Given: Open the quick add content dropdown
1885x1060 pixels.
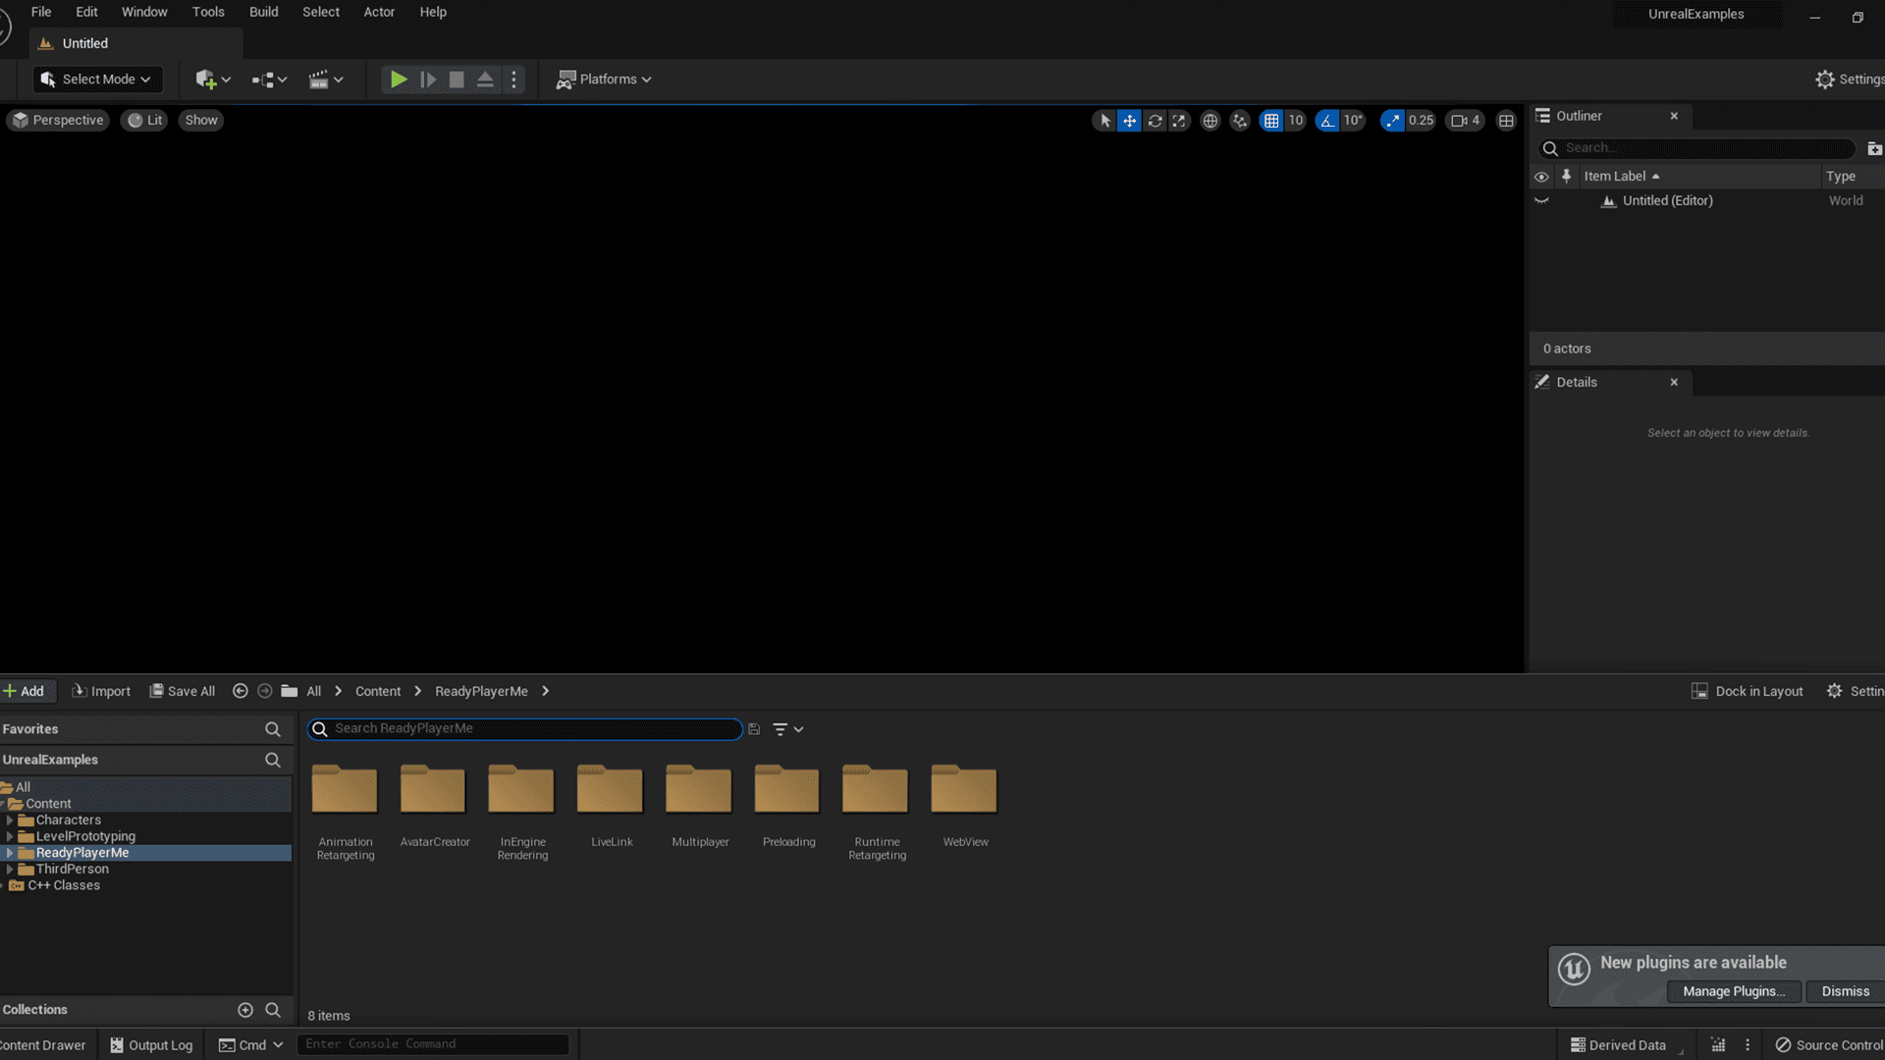Looking at the screenshot, I should (x=212, y=79).
